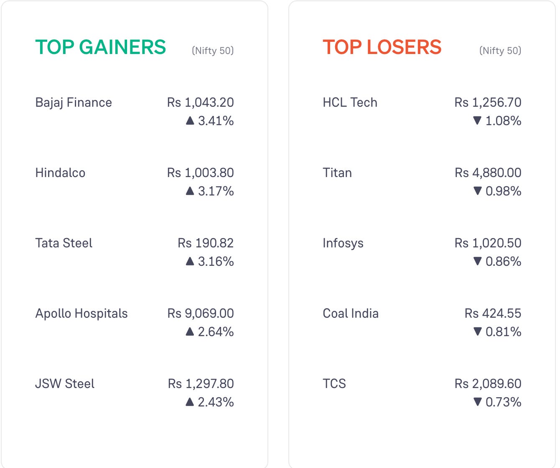Screen dimensions: 560x468
Task: Click the down arrow next to 0.86%
Action: (x=477, y=262)
